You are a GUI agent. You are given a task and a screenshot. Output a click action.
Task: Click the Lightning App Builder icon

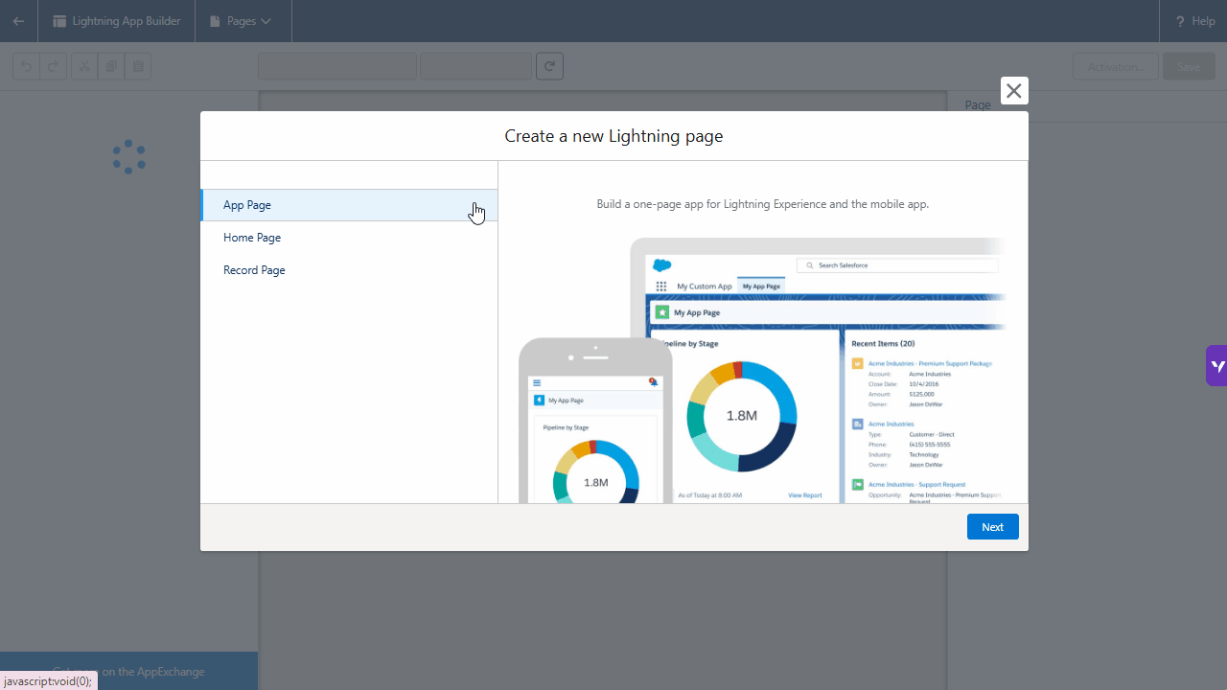coord(59,21)
